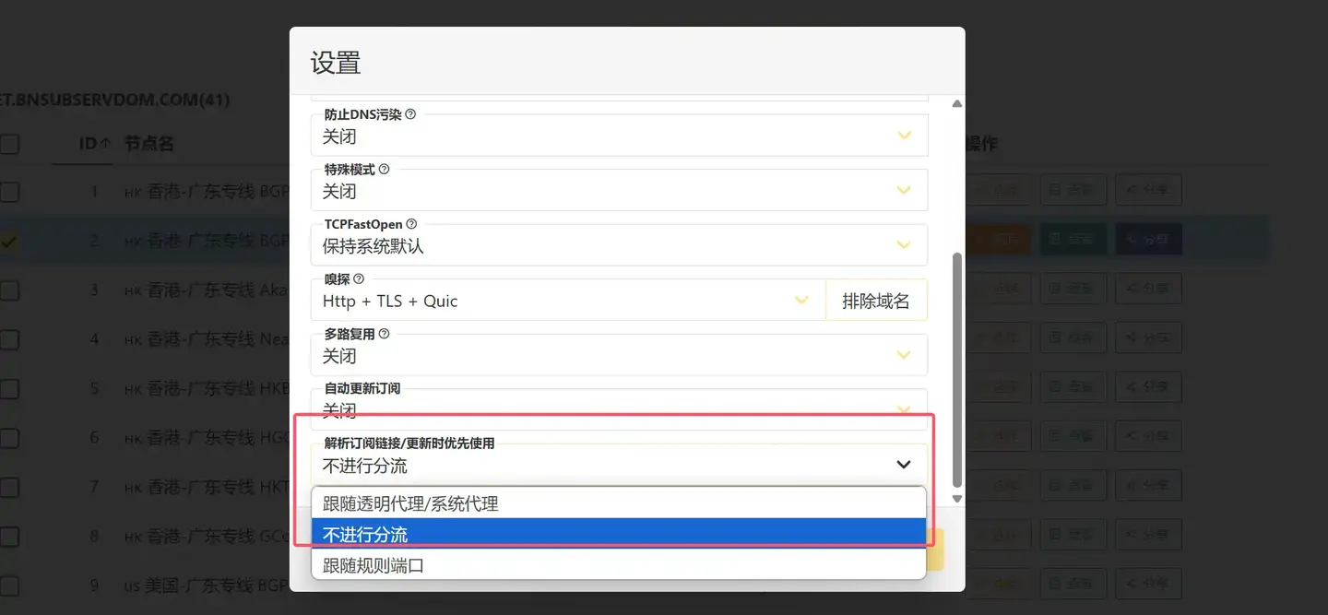The width and height of the screenshot is (1328, 615).
Task: Click 查看 button in selected row 2
Action: tap(1073, 240)
